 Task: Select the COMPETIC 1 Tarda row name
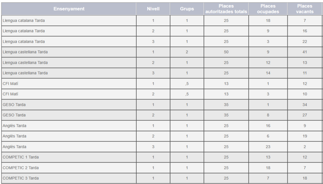[x=21, y=157]
